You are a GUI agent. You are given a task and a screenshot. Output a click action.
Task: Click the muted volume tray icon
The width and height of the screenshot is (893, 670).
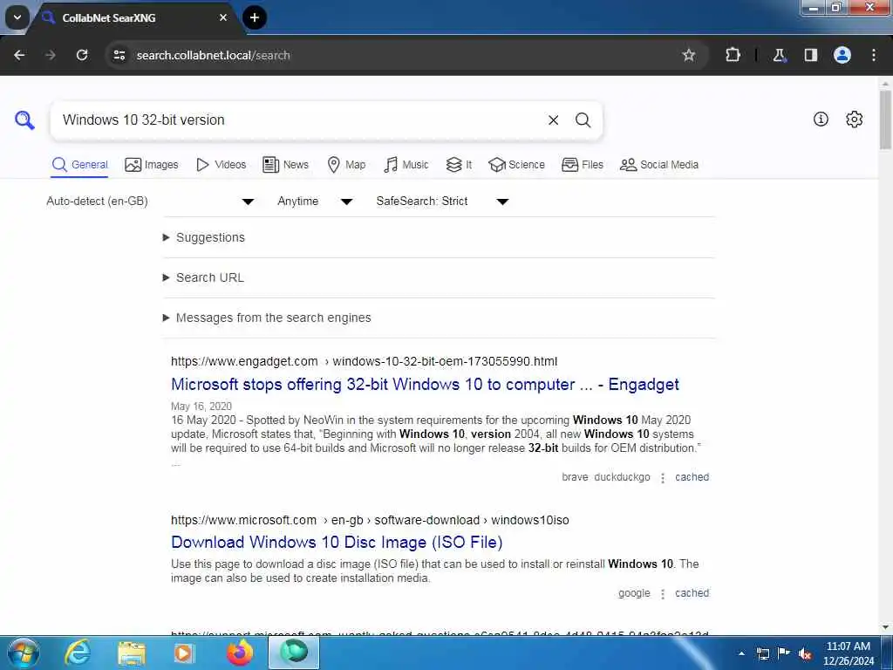(x=805, y=653)
